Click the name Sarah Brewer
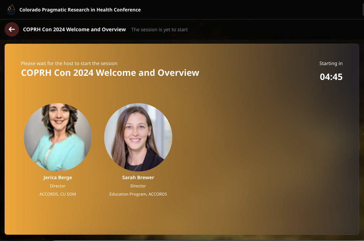 click(x=138, y=177)
